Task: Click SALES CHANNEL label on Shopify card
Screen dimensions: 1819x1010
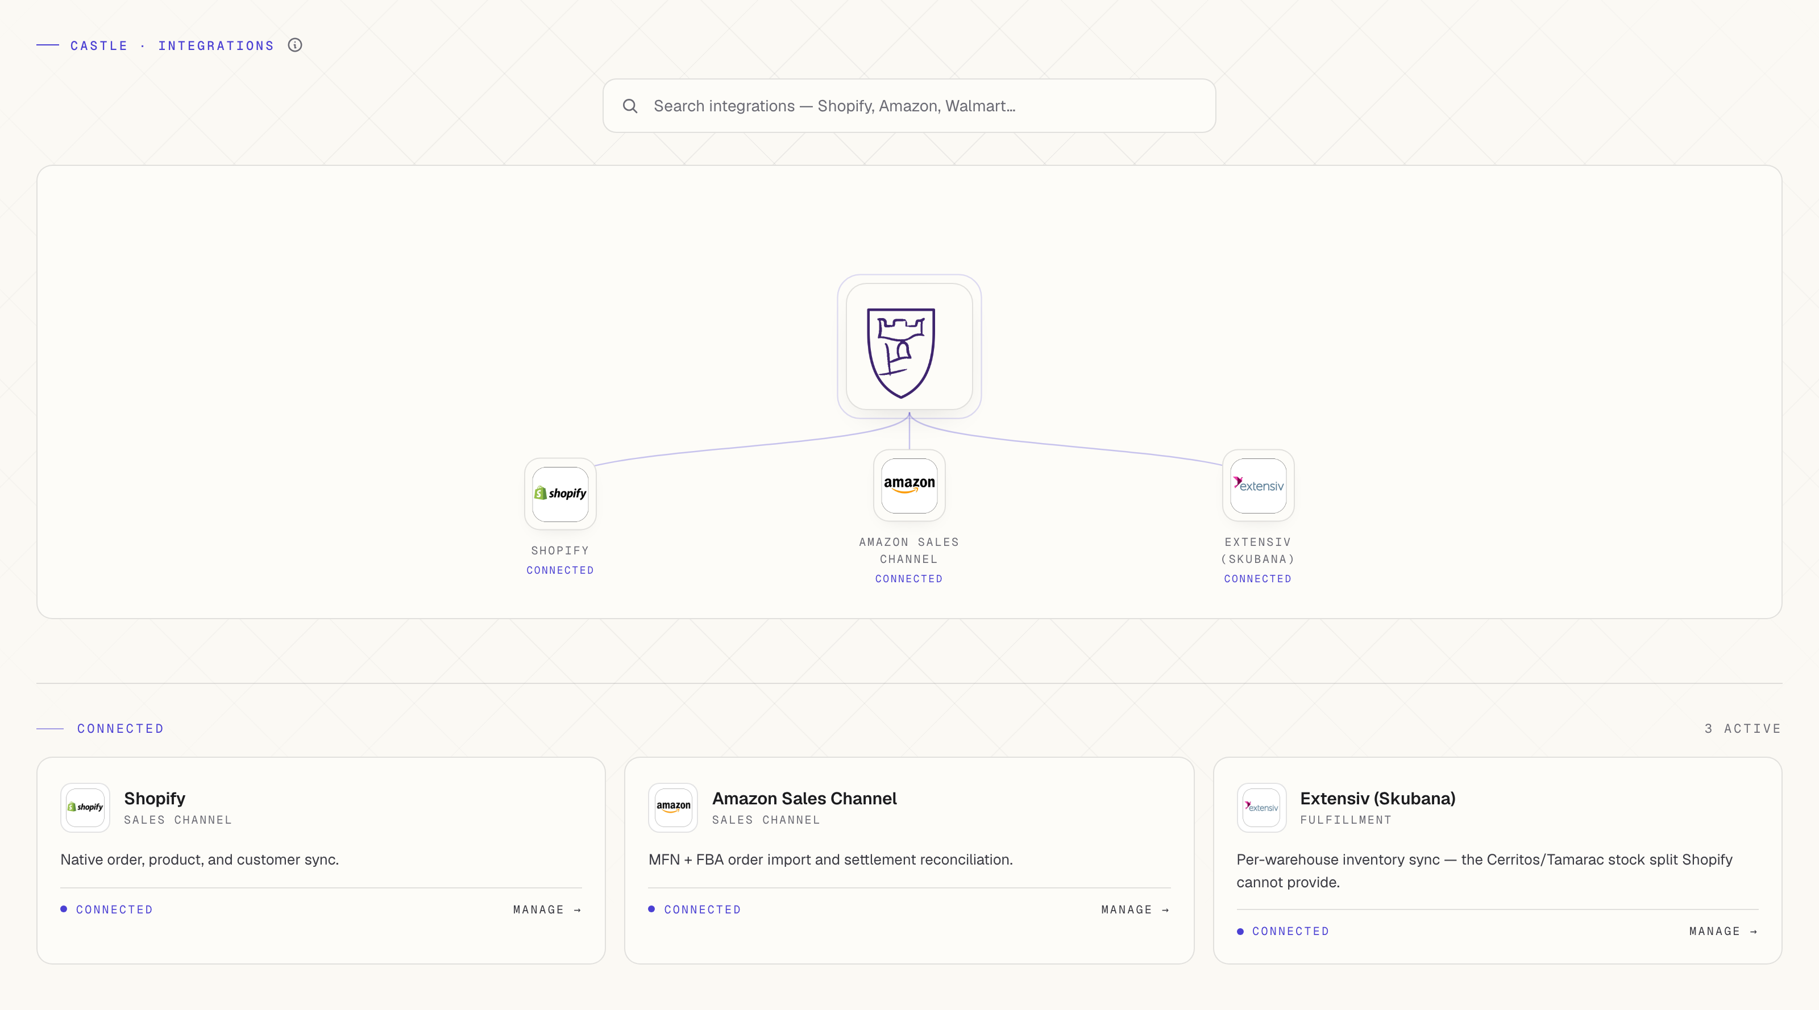Action: (178, 820)
